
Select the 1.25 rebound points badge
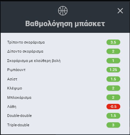[x=113, y=70]
